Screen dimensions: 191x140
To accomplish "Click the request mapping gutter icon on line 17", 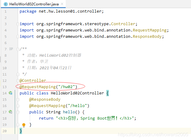I will 11,112.
